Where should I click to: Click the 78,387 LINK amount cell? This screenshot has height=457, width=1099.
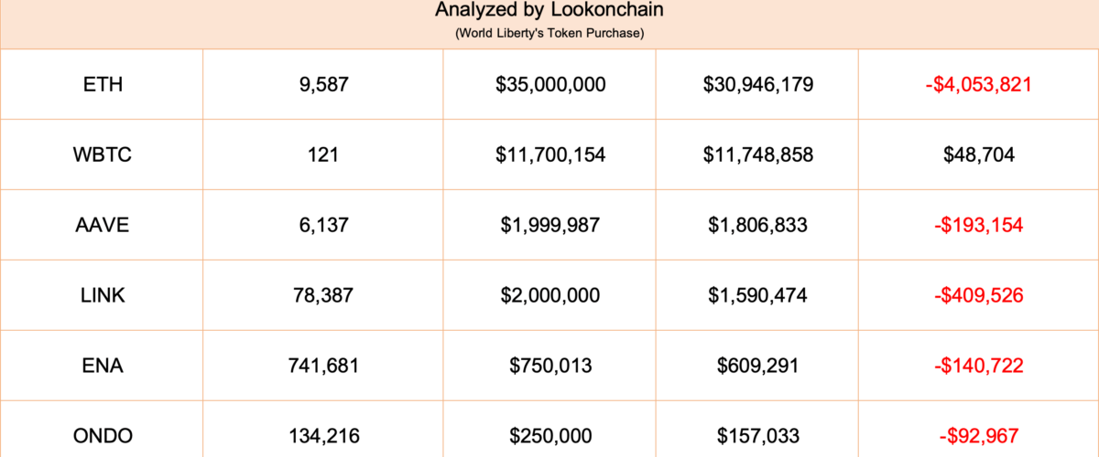pyautogui.click(x=323, y=295)
